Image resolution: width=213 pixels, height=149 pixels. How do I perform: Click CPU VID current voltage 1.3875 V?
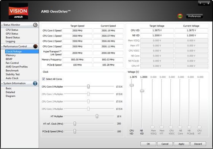(191, 30)
